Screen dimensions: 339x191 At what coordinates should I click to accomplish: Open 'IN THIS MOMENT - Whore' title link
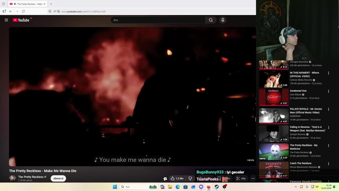pyautogui.click(x=305, y=75)
